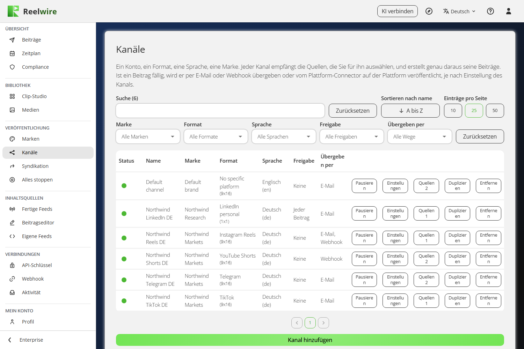
Task: Click the Suche search input field
Action: (220, 111)
